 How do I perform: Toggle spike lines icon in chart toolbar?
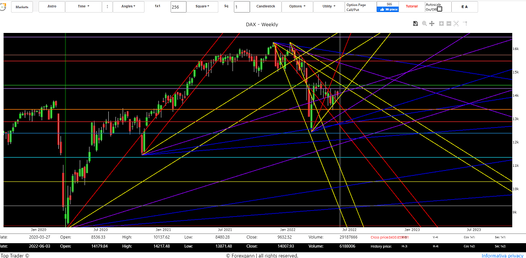[x=465, y=24]
